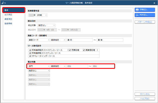Open the 出力項目 sidebar tab

click(8, 15)
